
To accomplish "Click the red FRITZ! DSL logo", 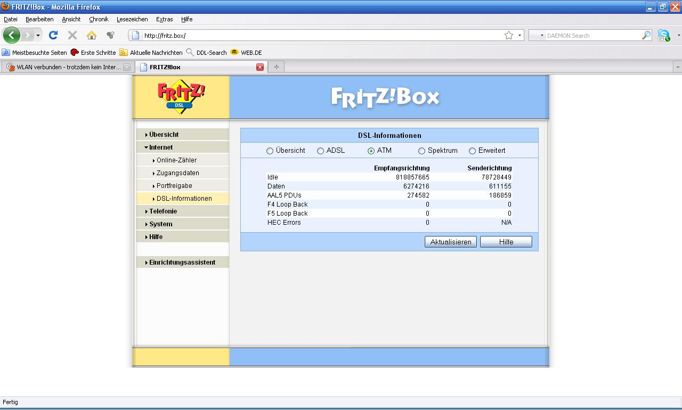I will tap(181, 96).
